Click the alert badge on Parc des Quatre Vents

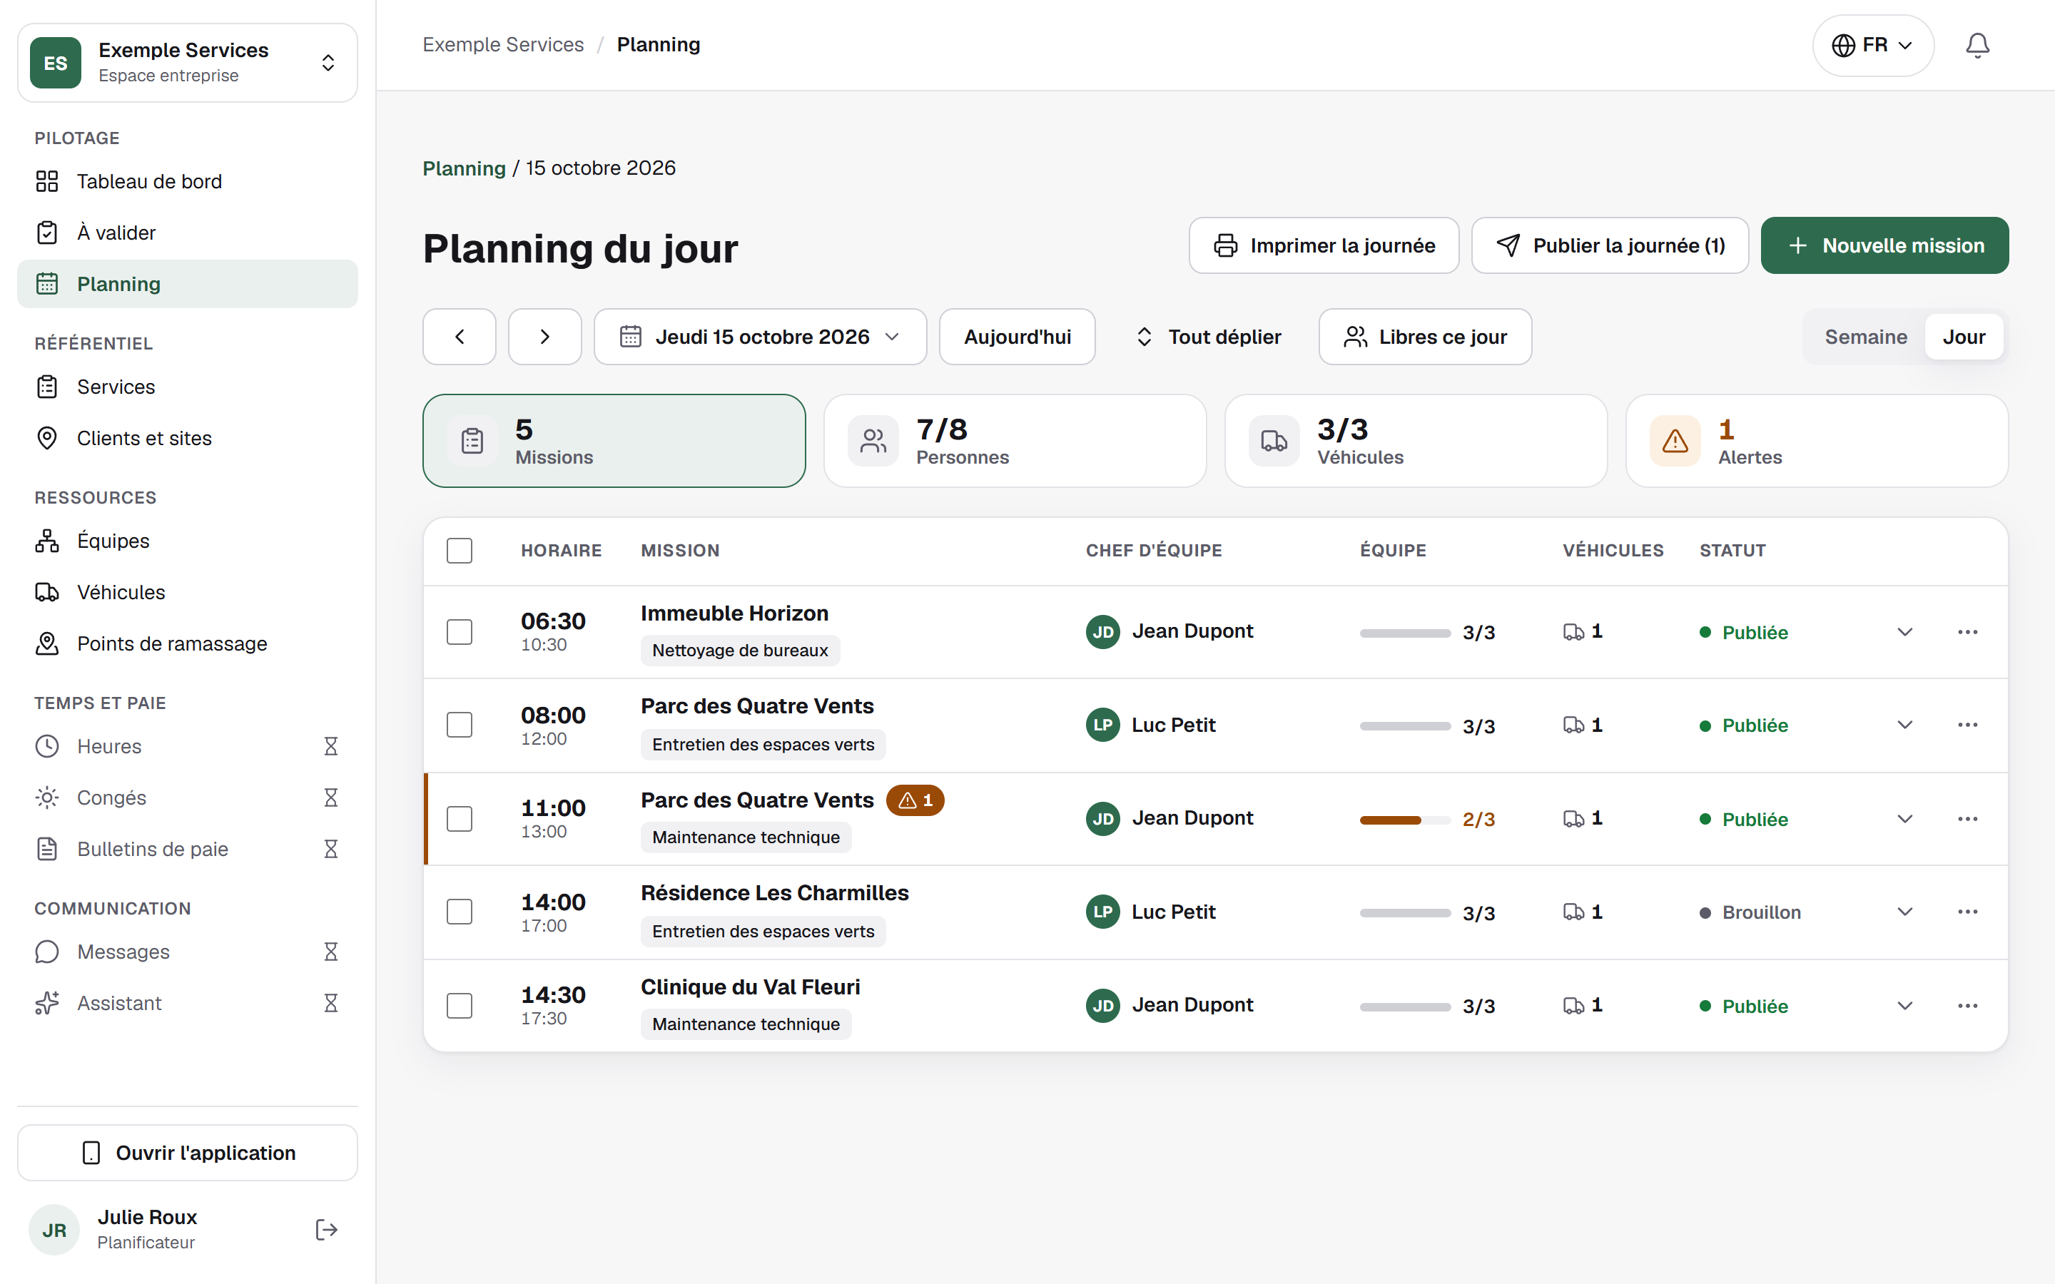click(915, 800)
